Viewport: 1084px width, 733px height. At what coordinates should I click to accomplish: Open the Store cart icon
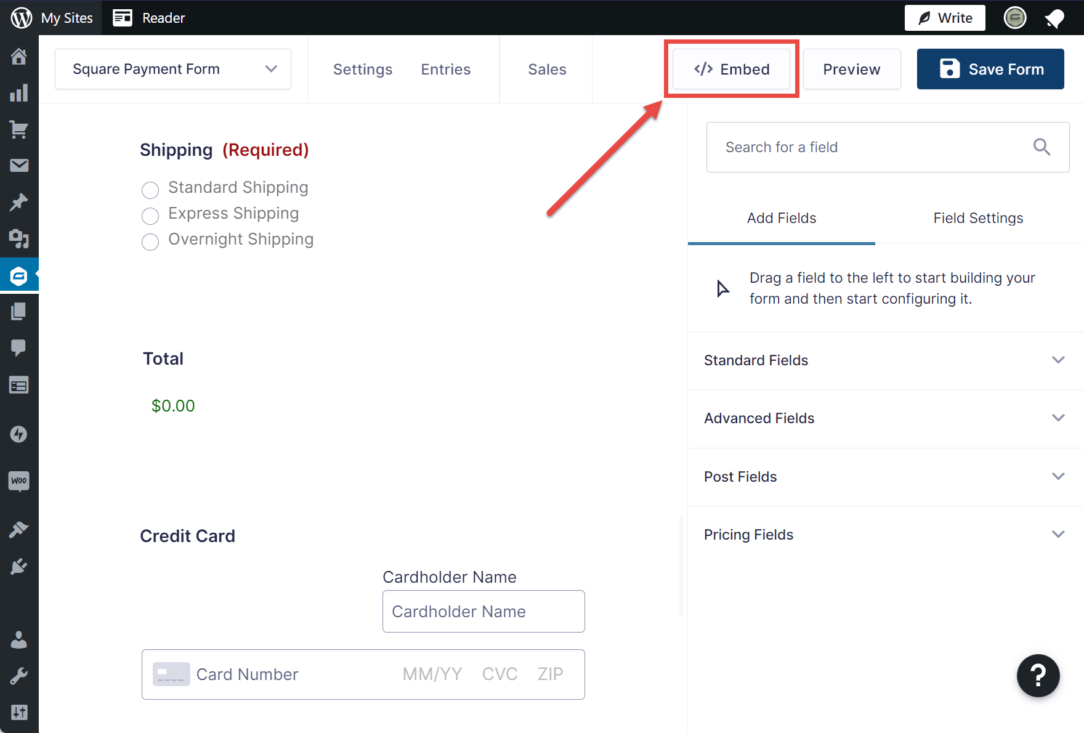pos(19,129)
